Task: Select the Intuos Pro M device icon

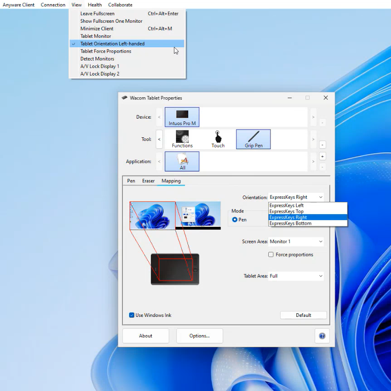Action: point(182,117)
